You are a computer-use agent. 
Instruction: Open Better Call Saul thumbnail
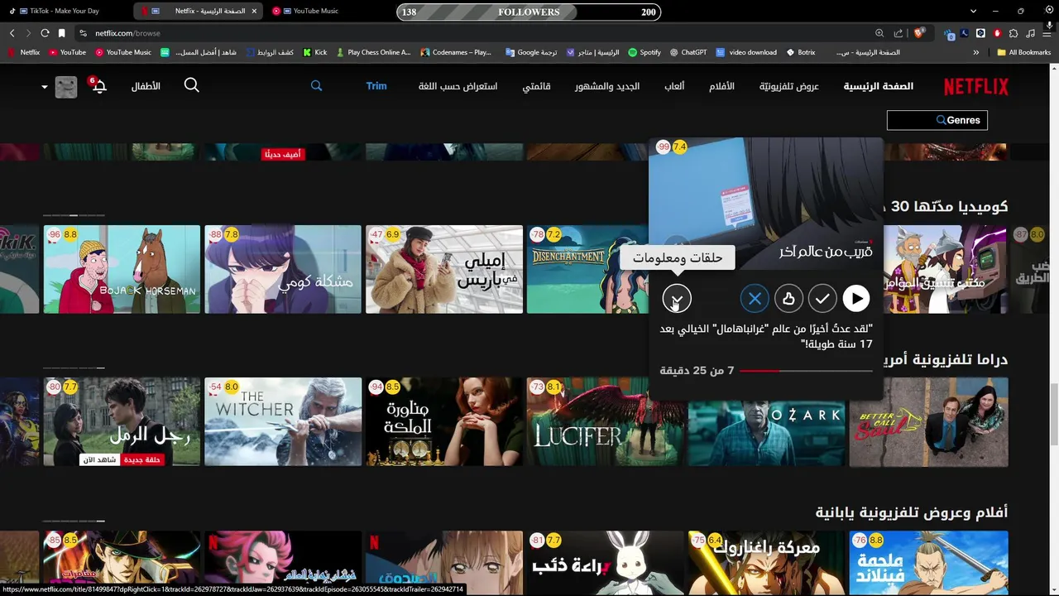(x=928, y=421)
